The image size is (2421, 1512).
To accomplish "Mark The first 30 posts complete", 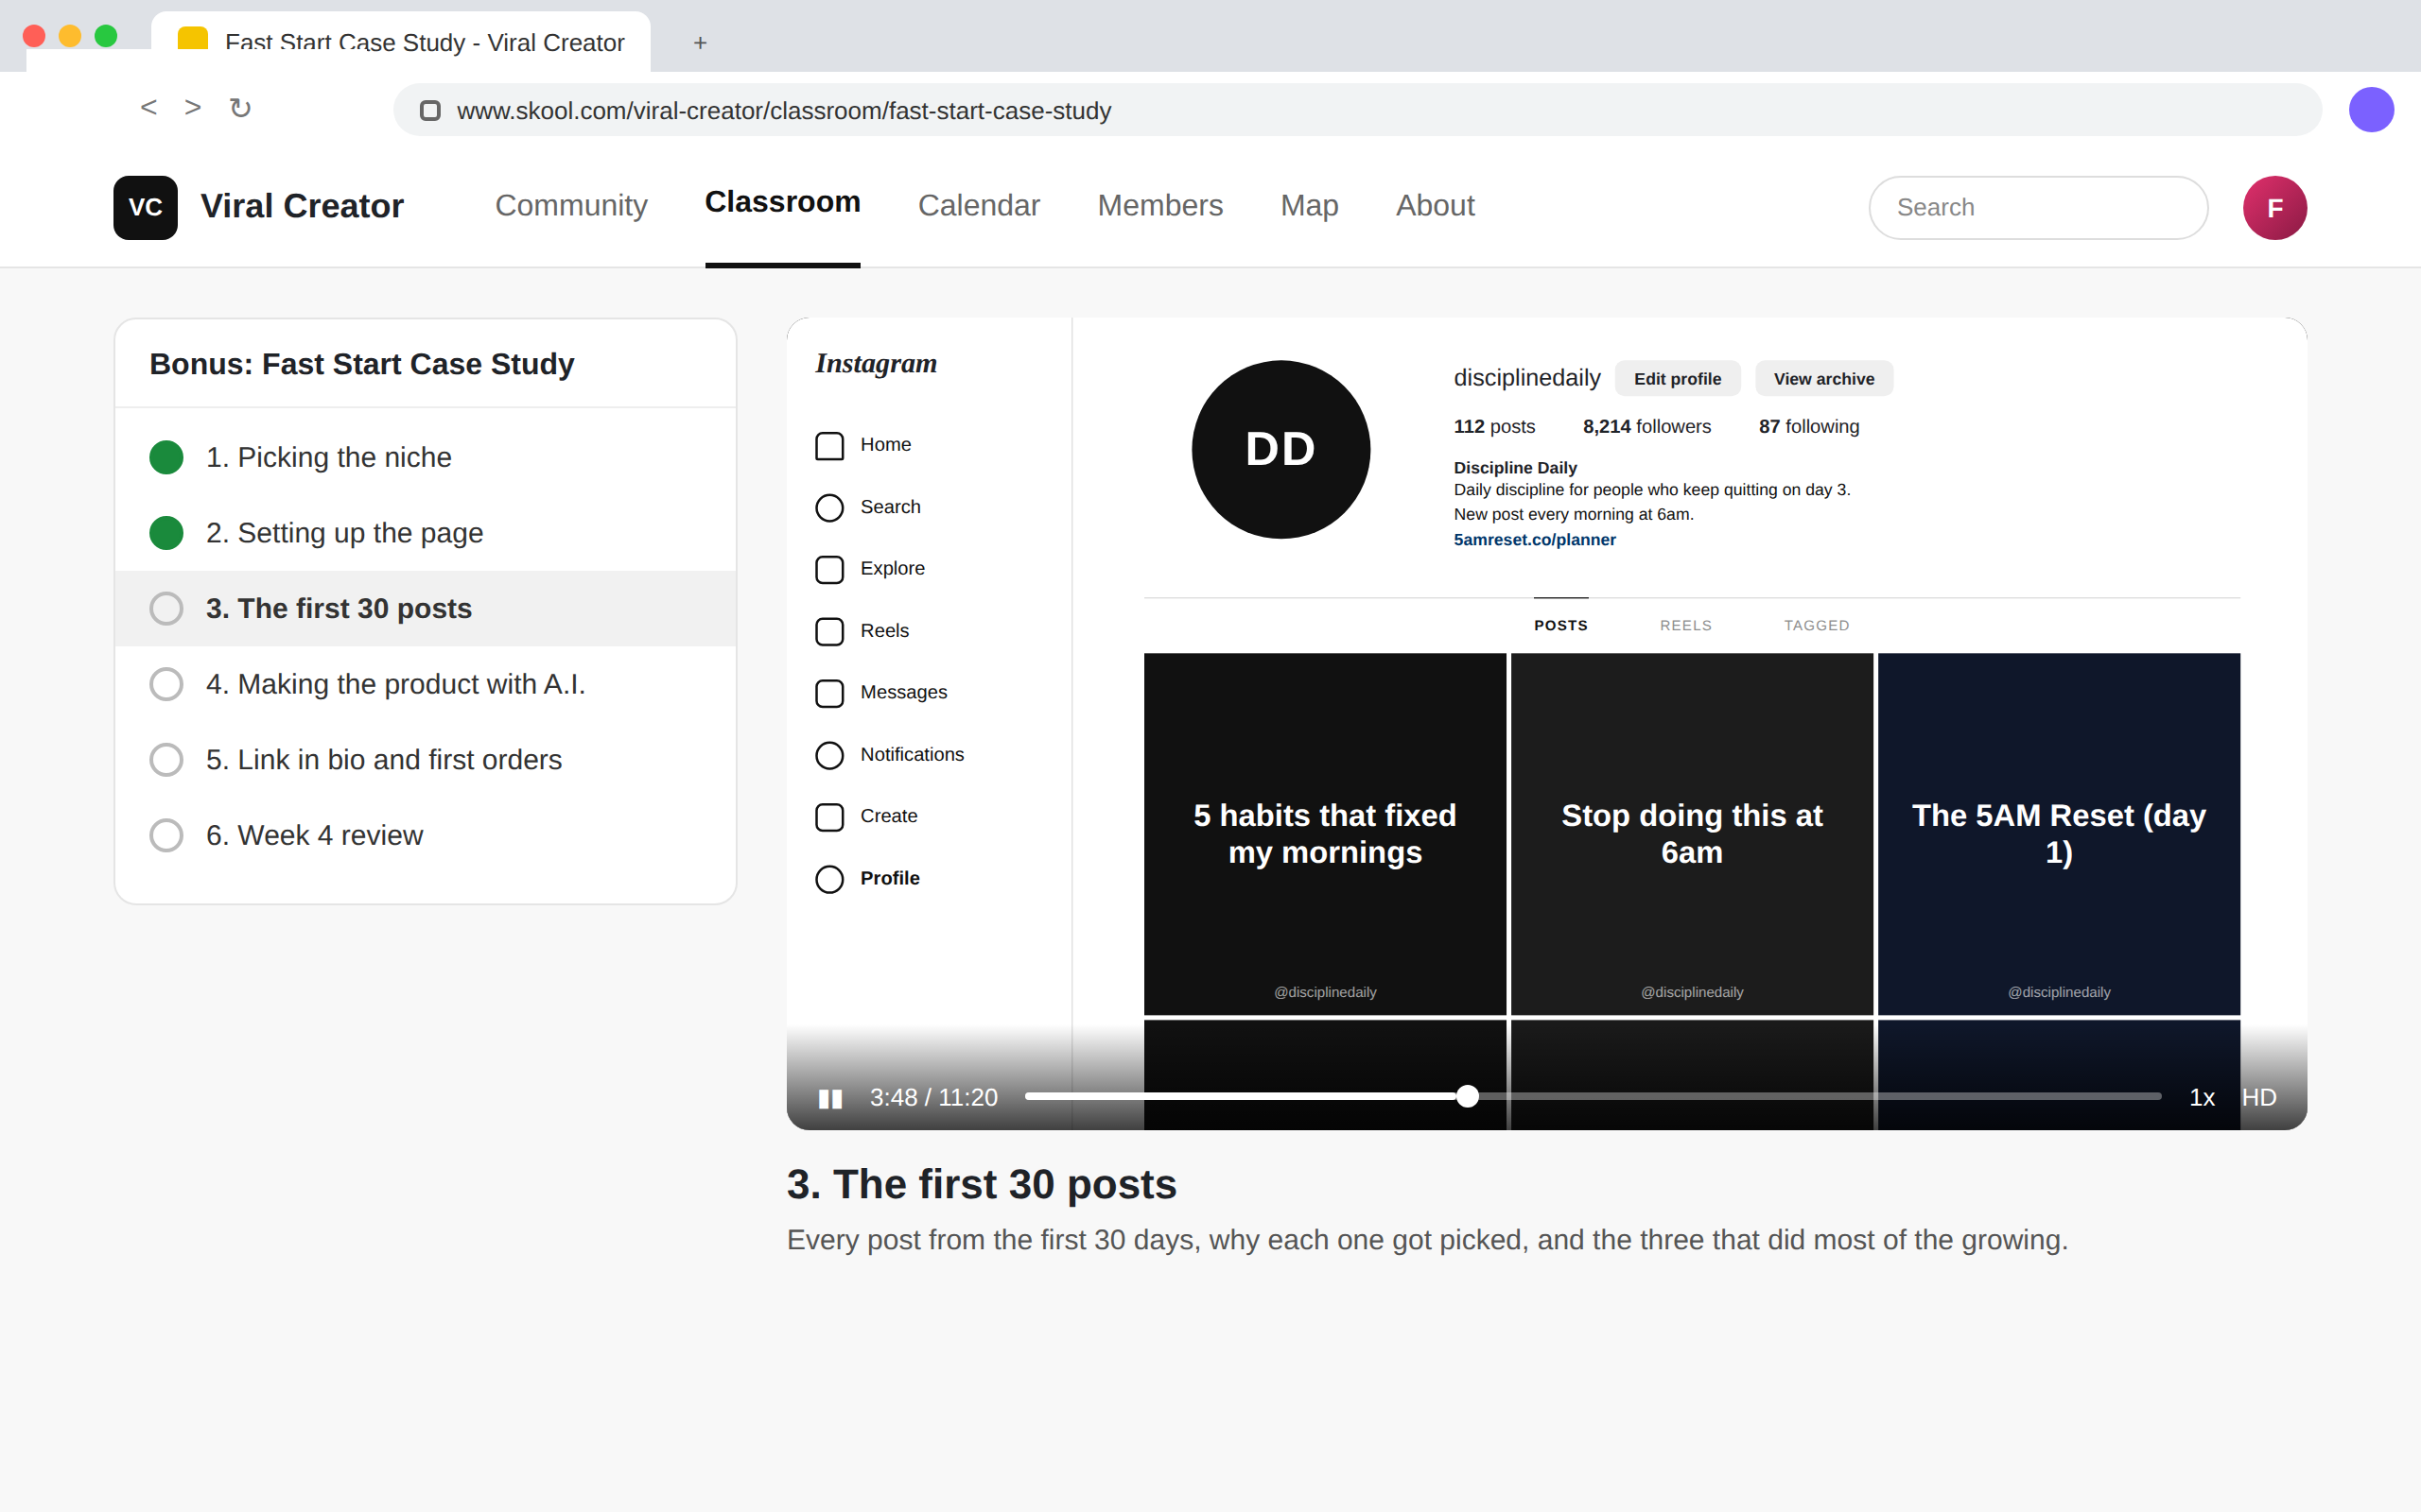I will point(166,608).
